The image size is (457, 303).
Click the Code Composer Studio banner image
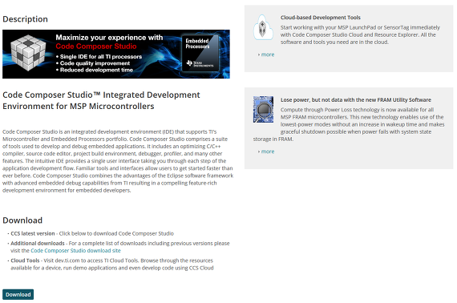[x=116, y=54]
